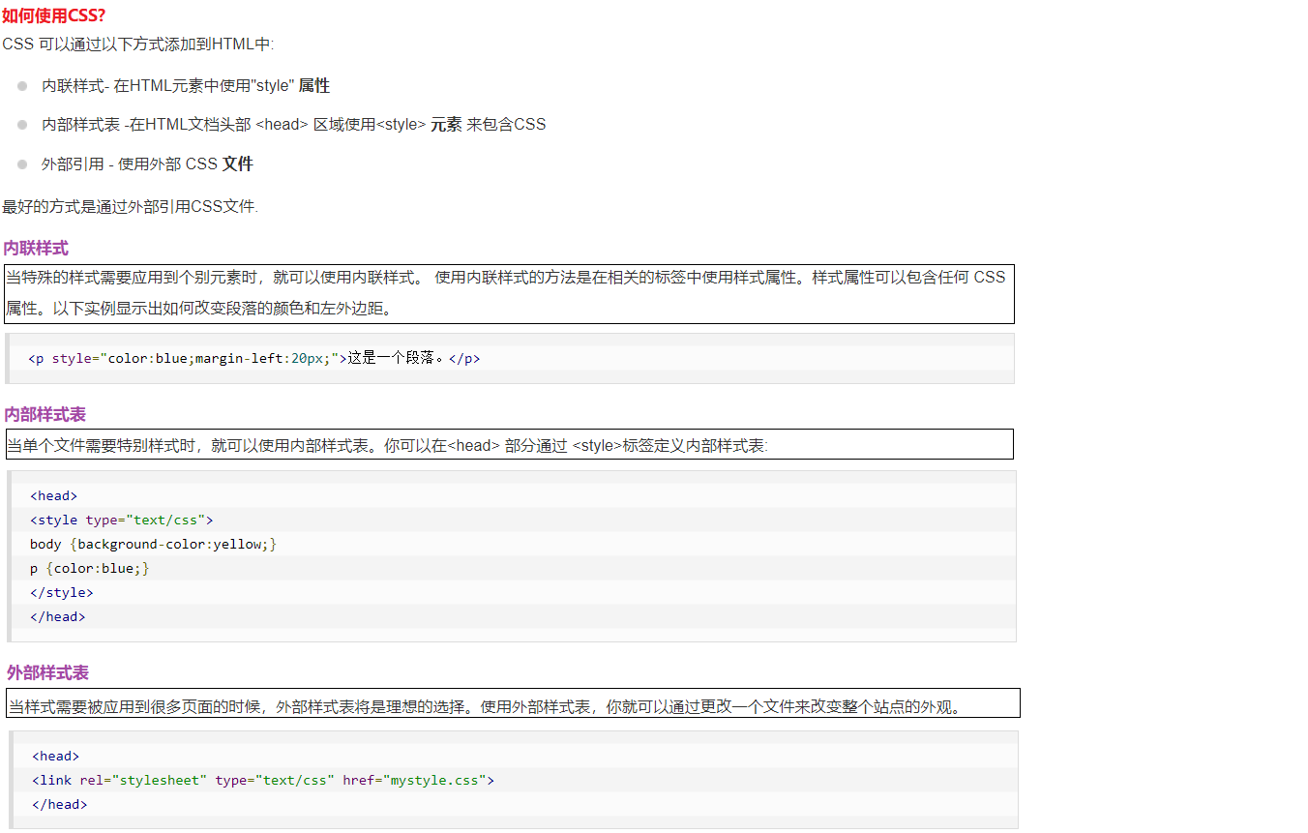Click the bold word "元素" in the second bullet
This screenshot has height=833, width=1308.
click(446, 125)
